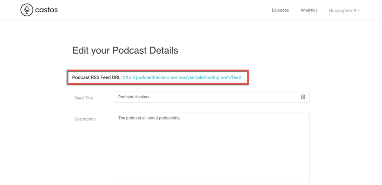Viewport: 382px width, 185px height.
Task: Click the 'Podcast RSS Feed URL:' label text
Action: 97,78
